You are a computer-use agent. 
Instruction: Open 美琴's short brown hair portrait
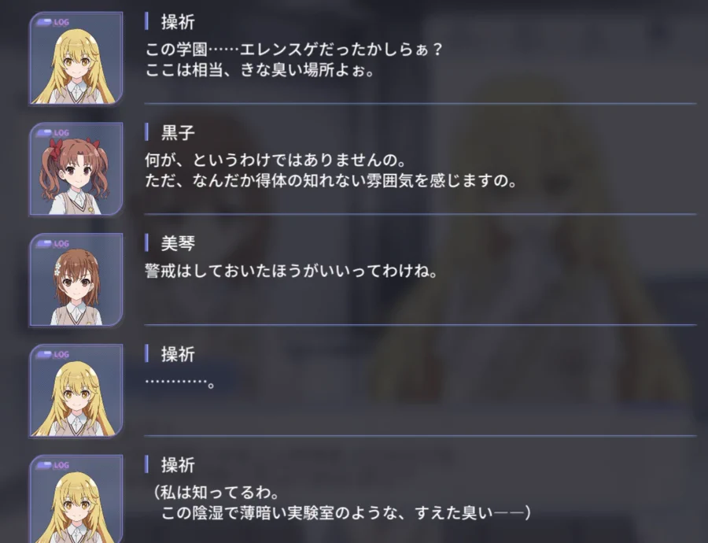pyautogui.click(x=76, y=279)
